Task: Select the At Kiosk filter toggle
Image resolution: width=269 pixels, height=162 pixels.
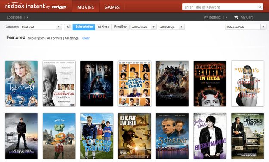Action: [103, 27]
